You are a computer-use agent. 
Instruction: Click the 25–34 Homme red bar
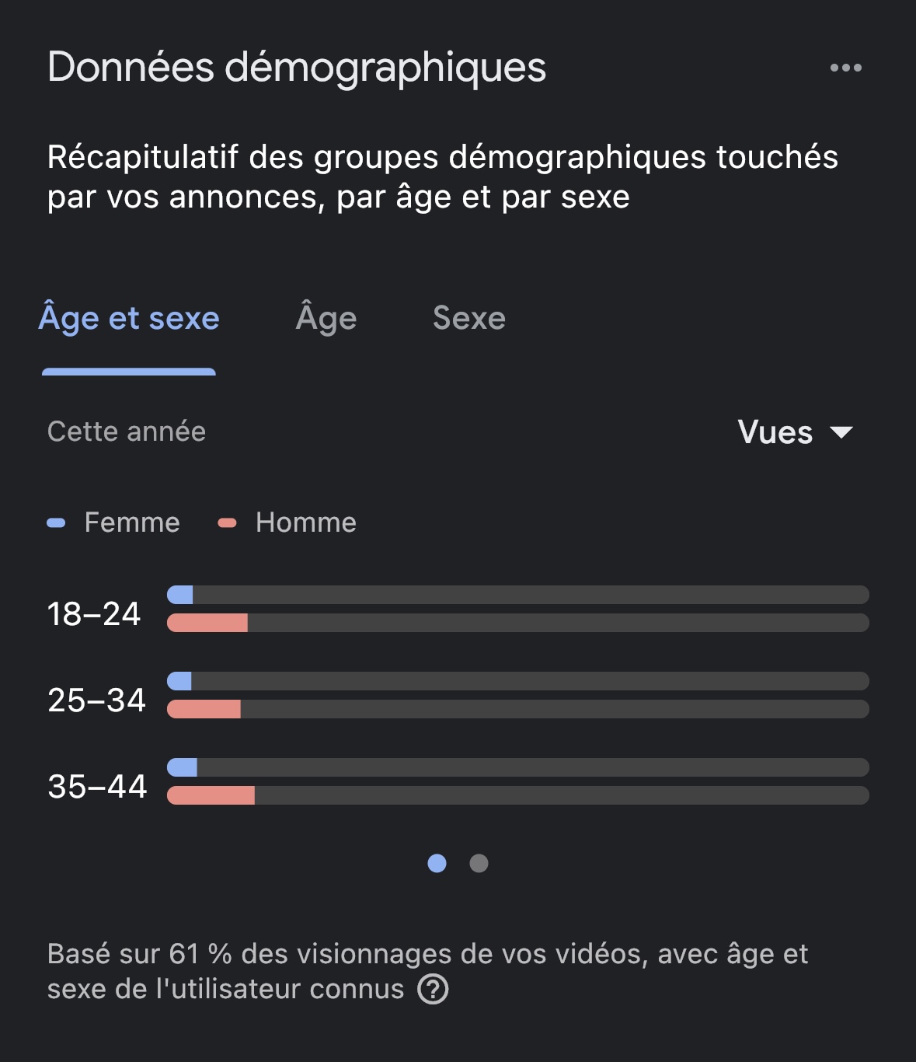pyautogui.click(x=204, y=709)
